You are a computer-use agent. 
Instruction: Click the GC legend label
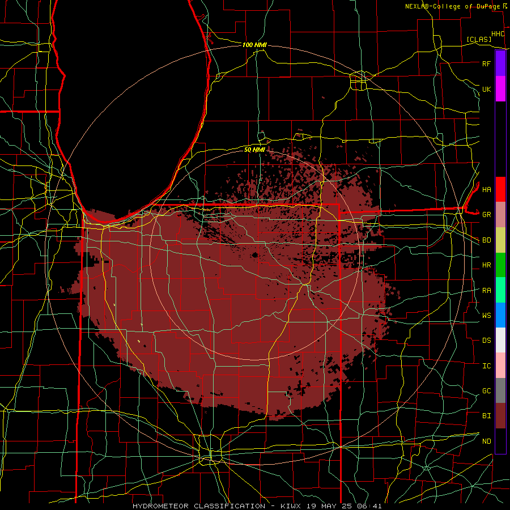tap(486, 391)
